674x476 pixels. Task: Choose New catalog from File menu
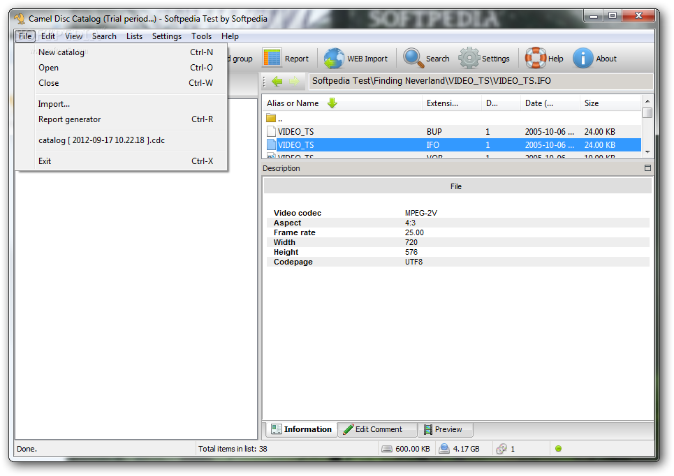tap(121, 52)
